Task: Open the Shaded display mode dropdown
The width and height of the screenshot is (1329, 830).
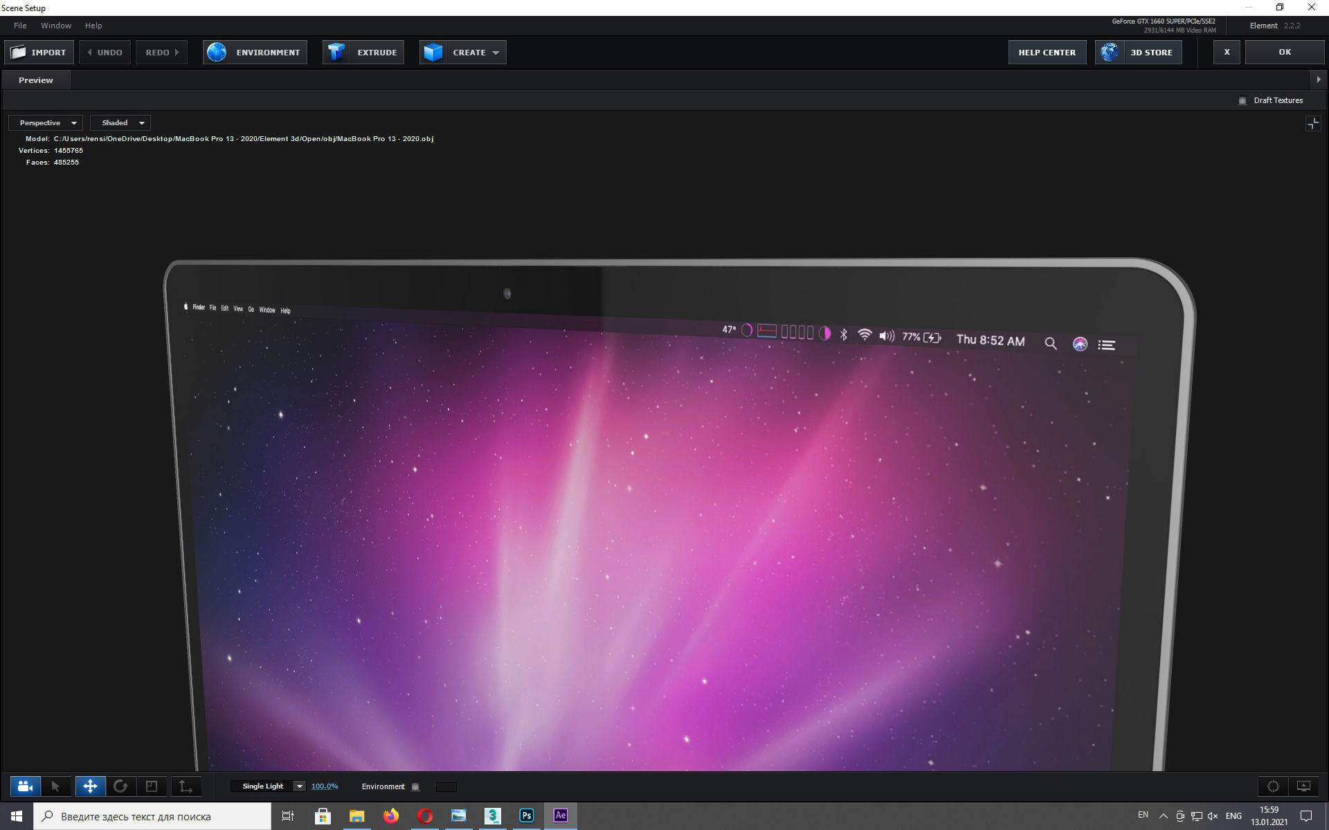Action: [120, 123]
